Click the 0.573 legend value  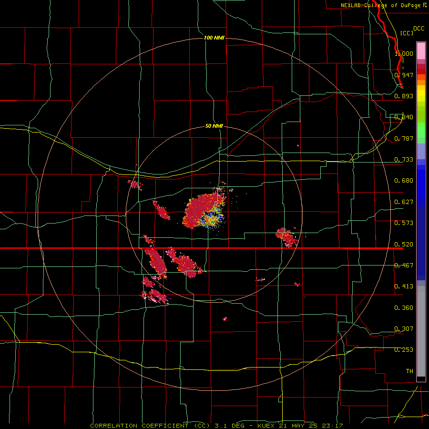404,223
